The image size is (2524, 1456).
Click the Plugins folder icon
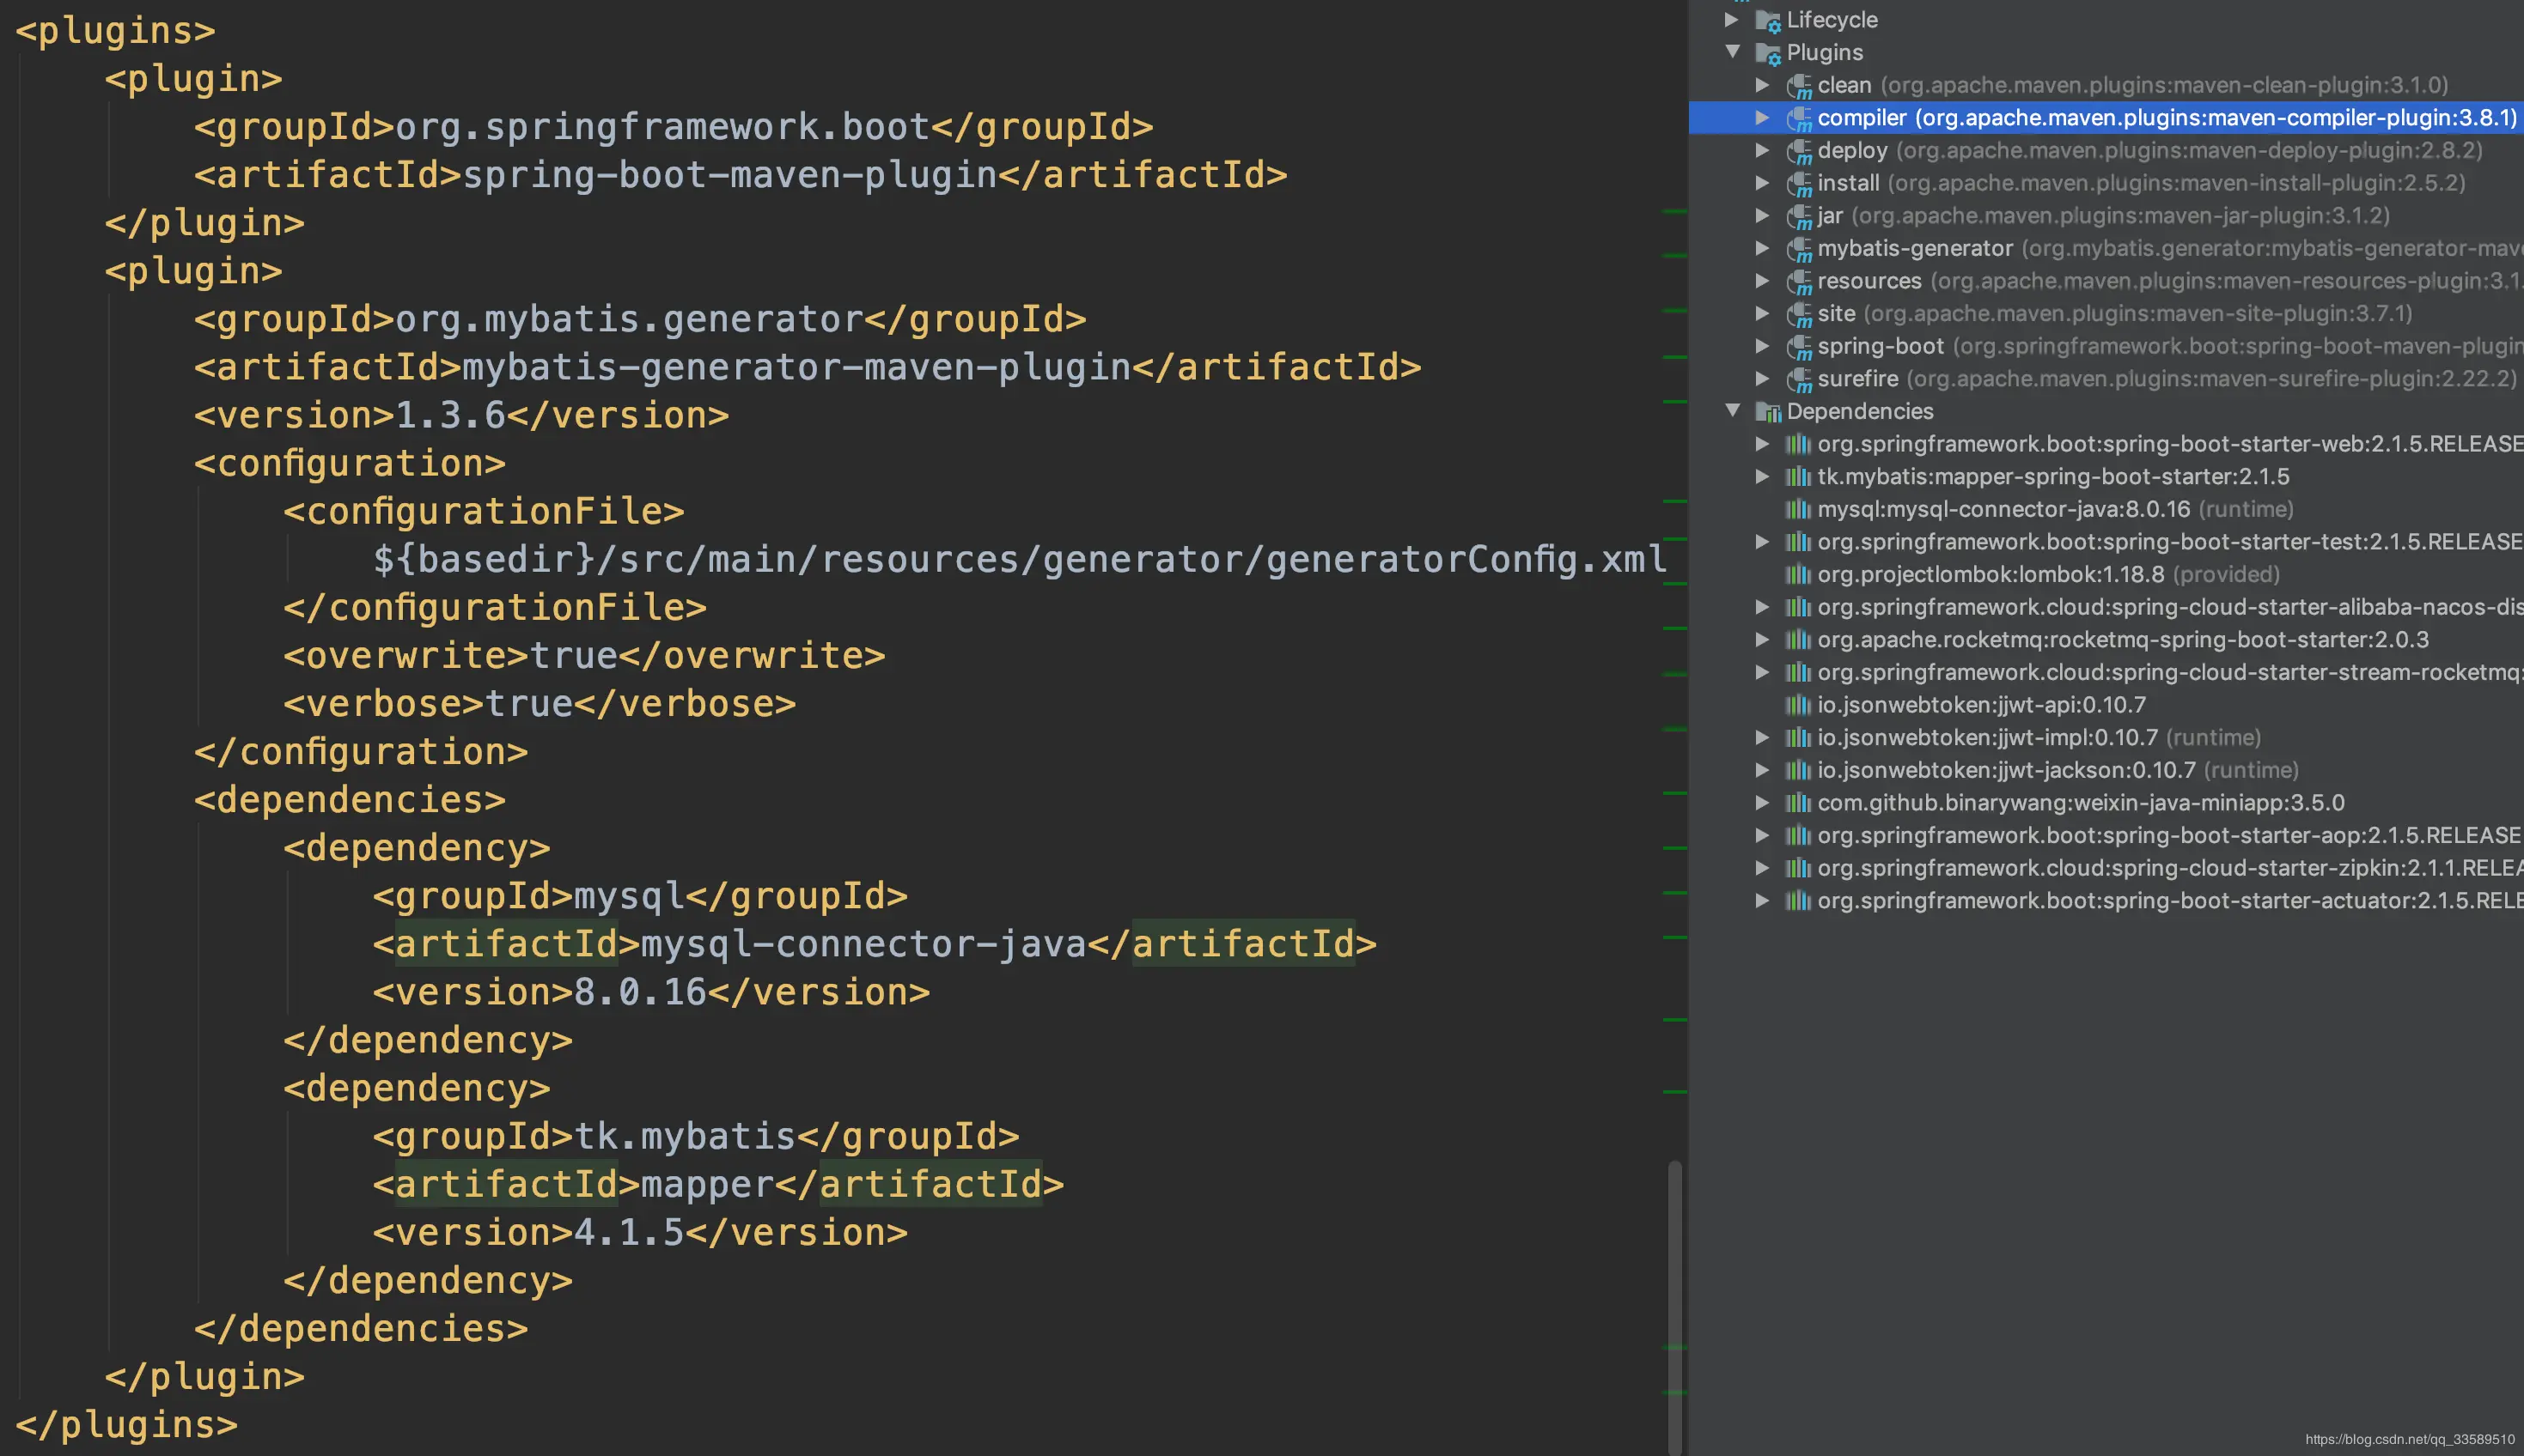point(1768,53)
